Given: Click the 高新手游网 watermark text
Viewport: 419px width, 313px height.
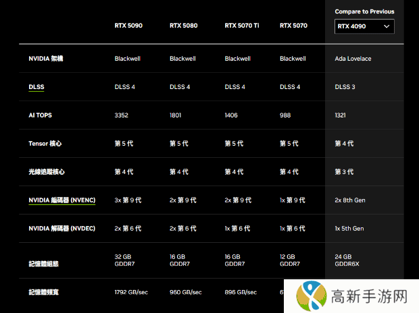Looking at the screenshot, I should click(x=369, y=297).
